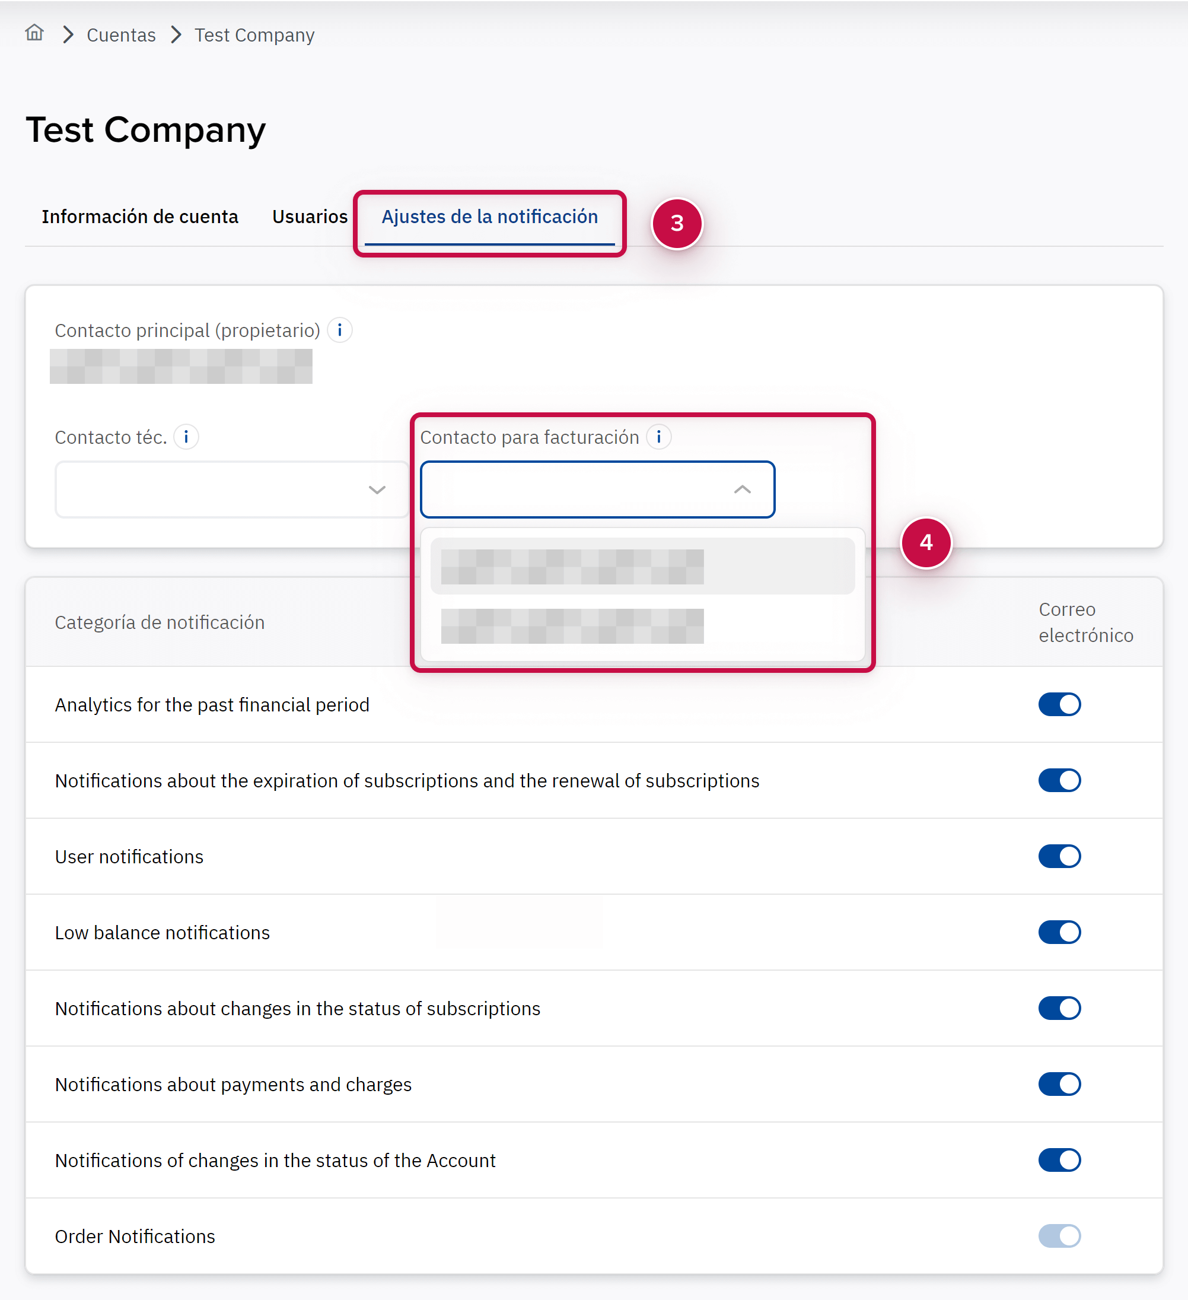
Task: Choose the second billing contact option
Action: pos(642,626)
